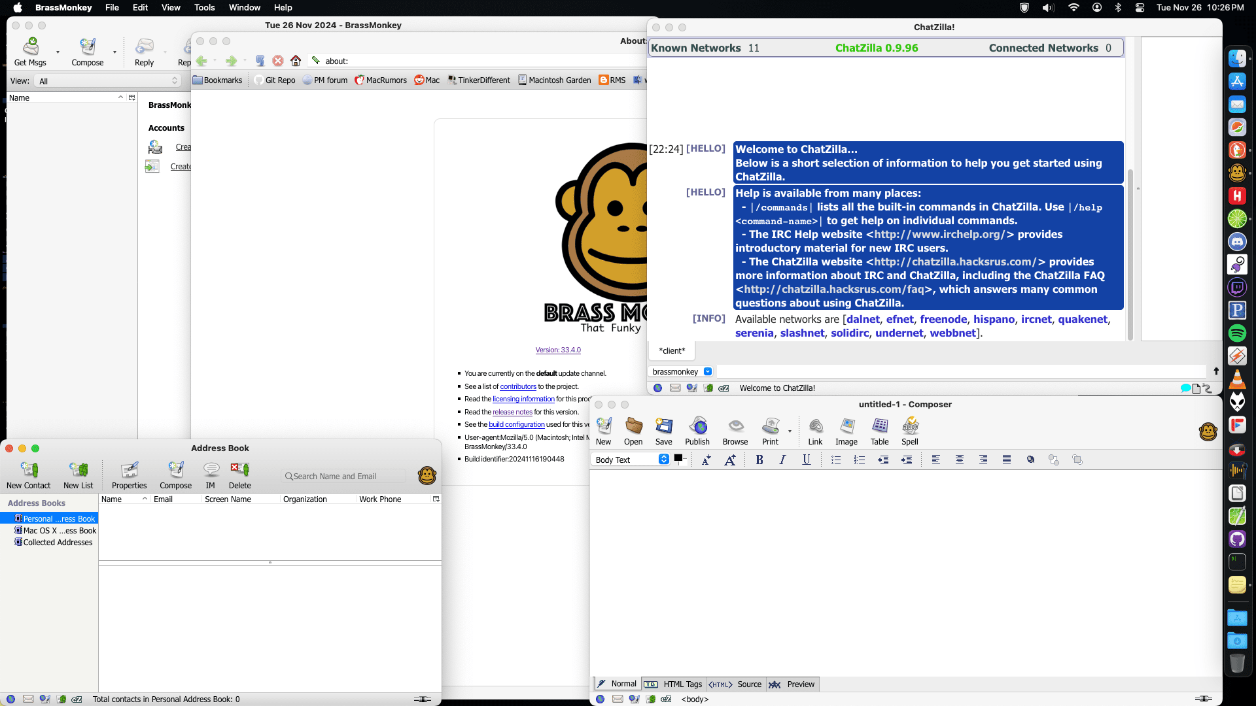Open the Version: 33.4.0 link

pos(558,350)
